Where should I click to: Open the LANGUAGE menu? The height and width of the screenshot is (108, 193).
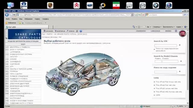point(155,31)
